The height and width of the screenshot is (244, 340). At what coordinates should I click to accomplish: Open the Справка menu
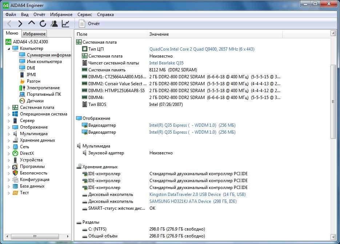tap(105, 15)
